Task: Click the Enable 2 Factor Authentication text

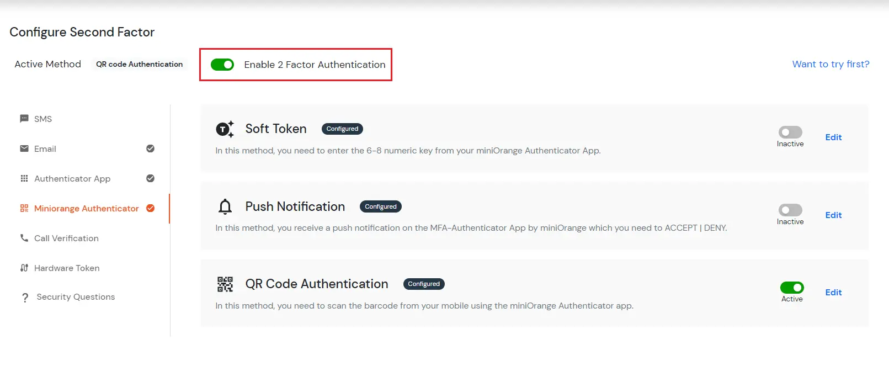Action: 315,65
